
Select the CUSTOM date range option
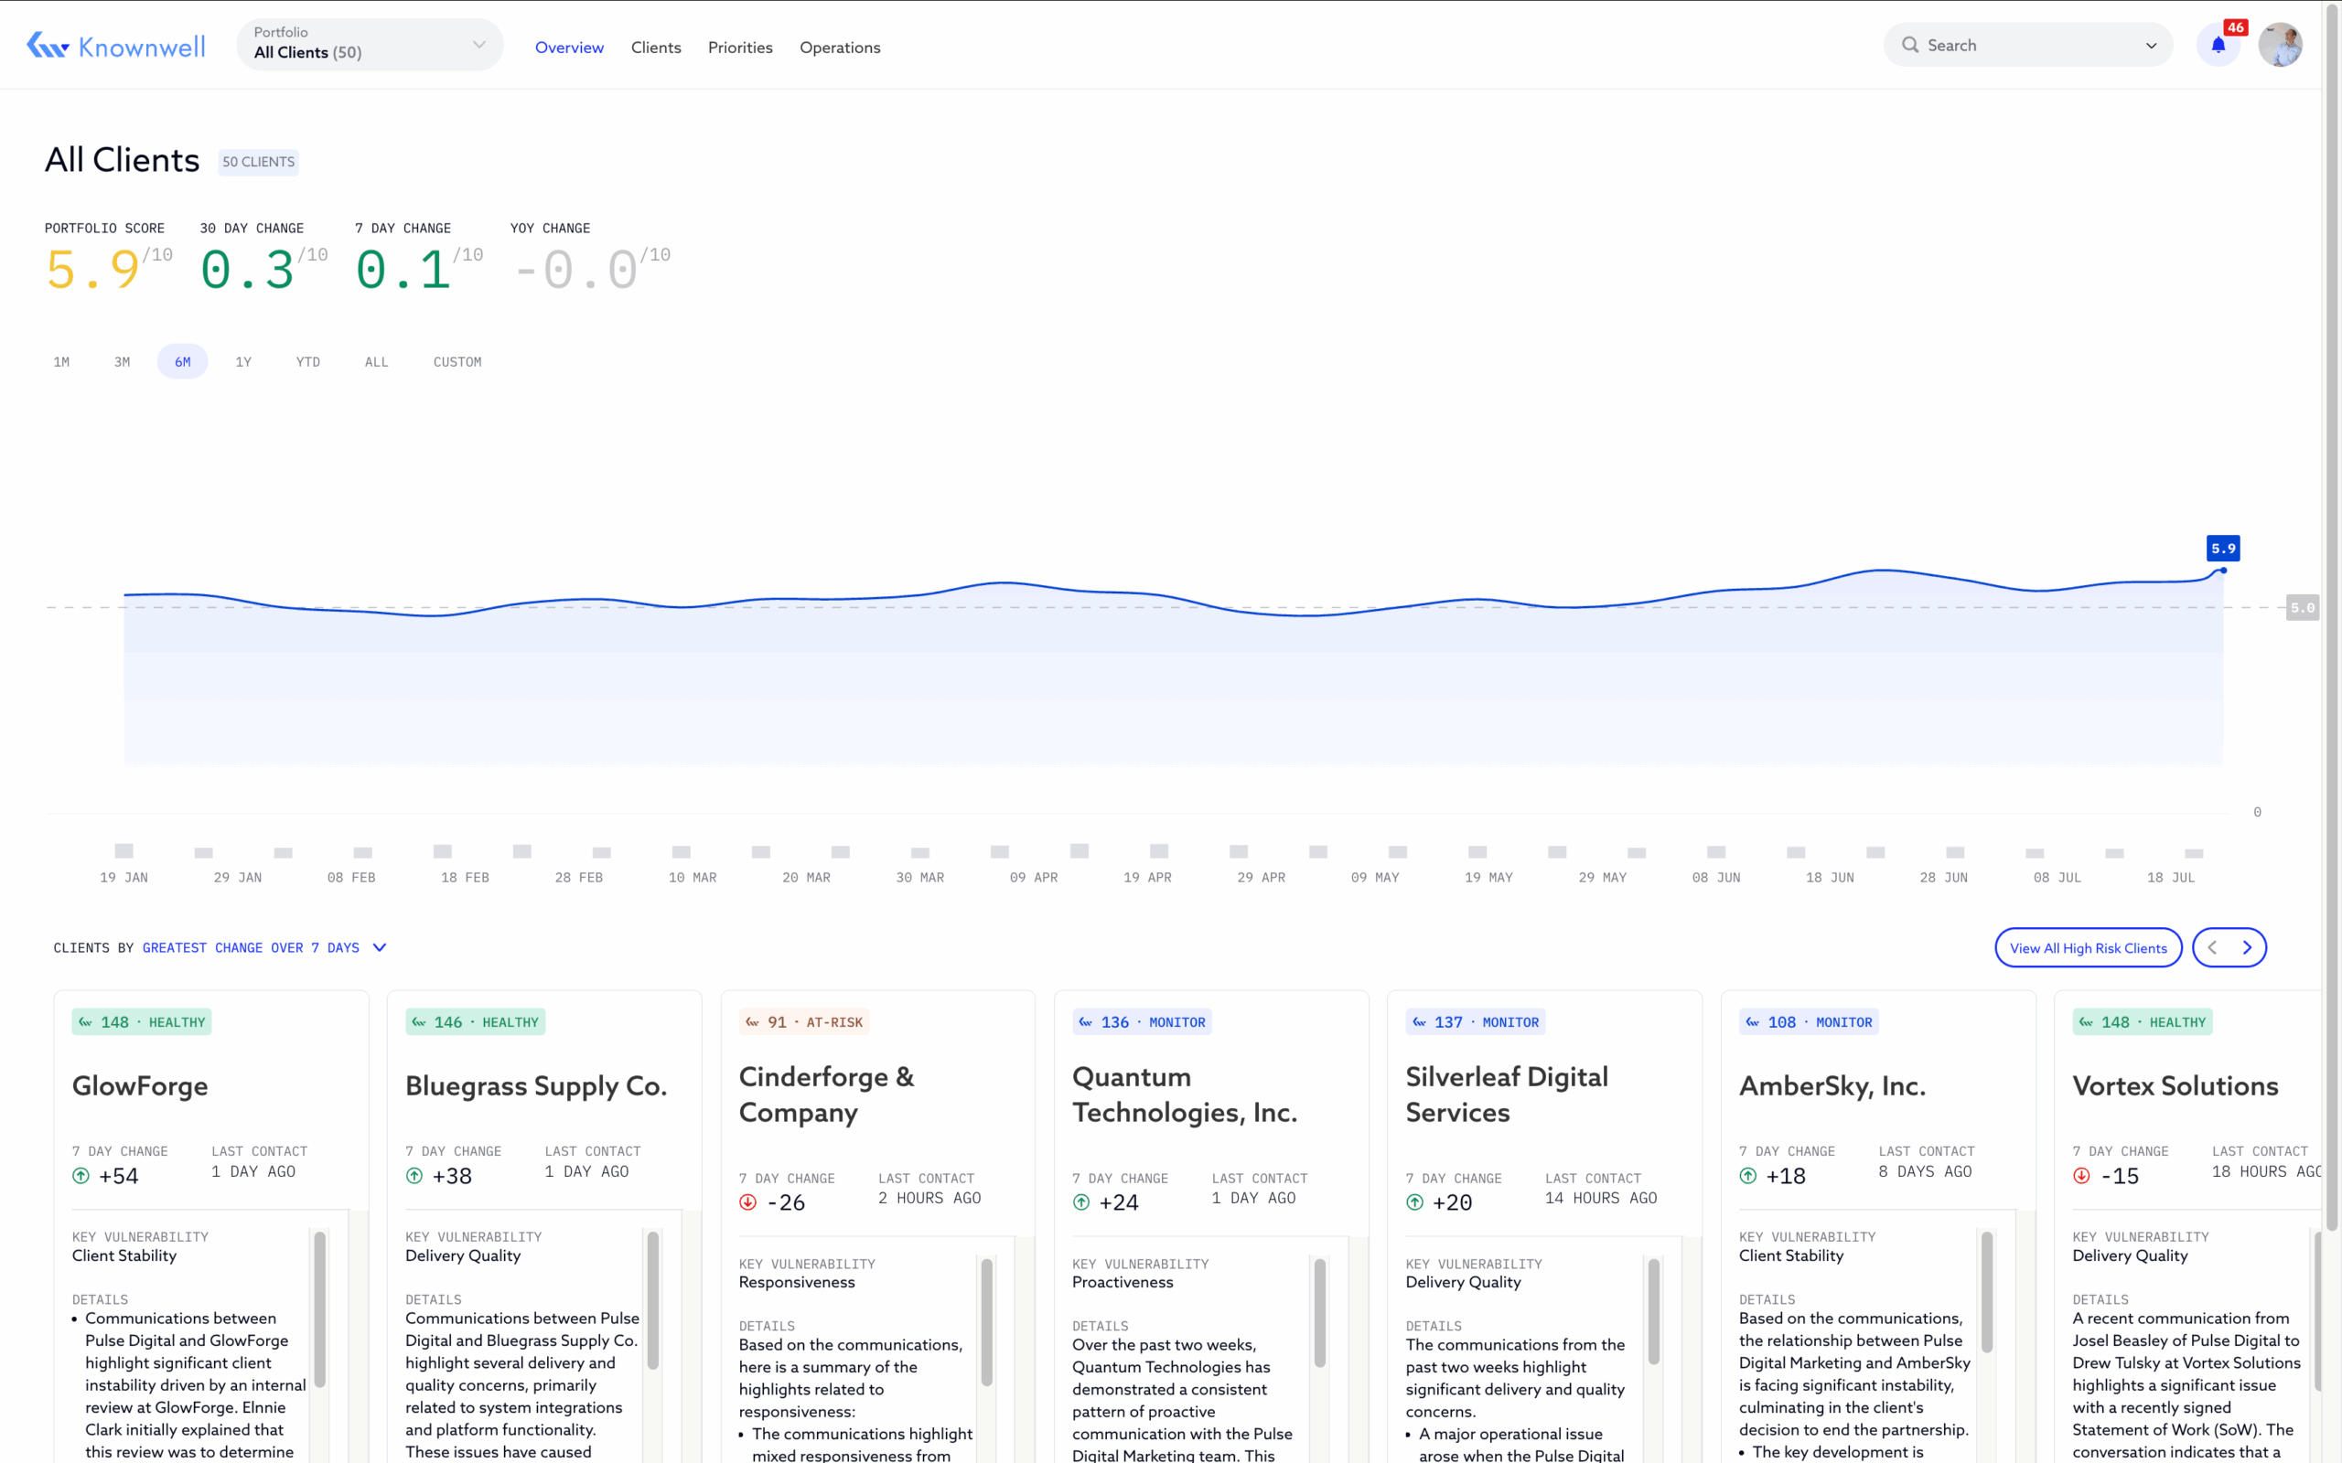point(457,361)
